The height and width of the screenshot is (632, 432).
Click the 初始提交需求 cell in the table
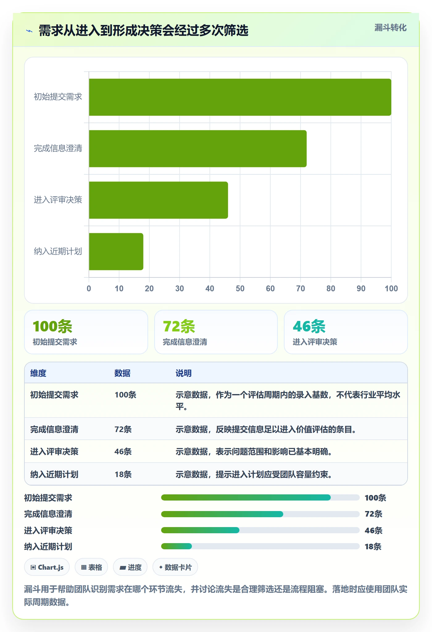(54, 395)
